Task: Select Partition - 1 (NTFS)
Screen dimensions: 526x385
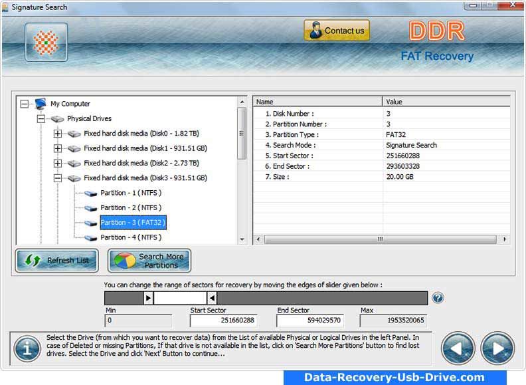Action: [x=130, y=193]
